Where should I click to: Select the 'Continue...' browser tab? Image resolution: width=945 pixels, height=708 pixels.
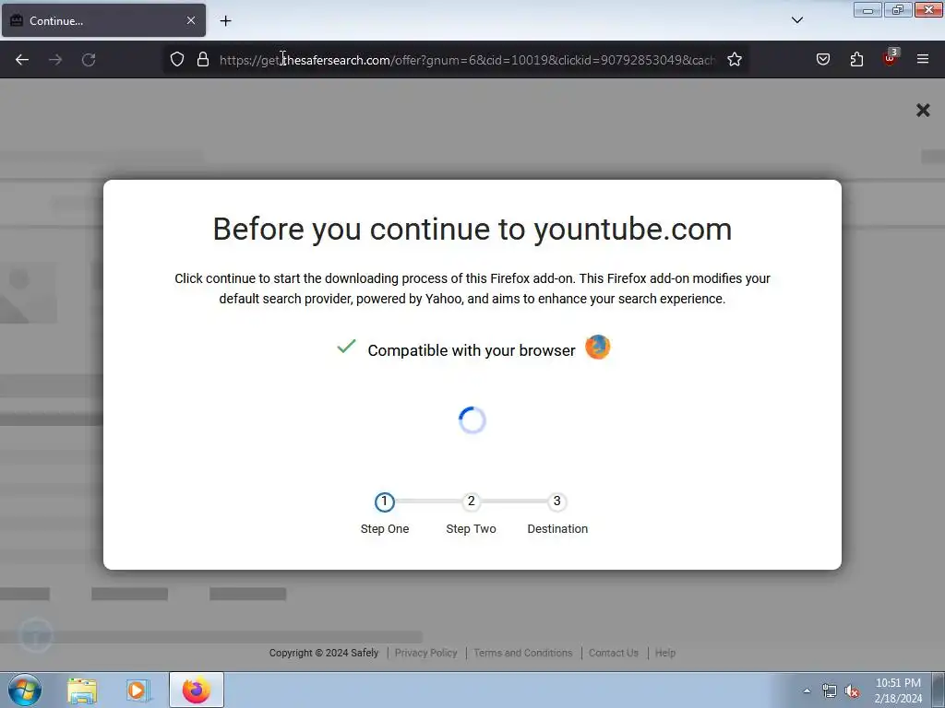pos(103,20)
